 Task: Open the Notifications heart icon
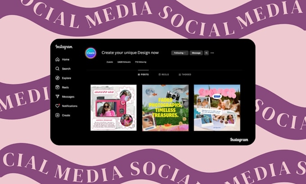point(58,106)
